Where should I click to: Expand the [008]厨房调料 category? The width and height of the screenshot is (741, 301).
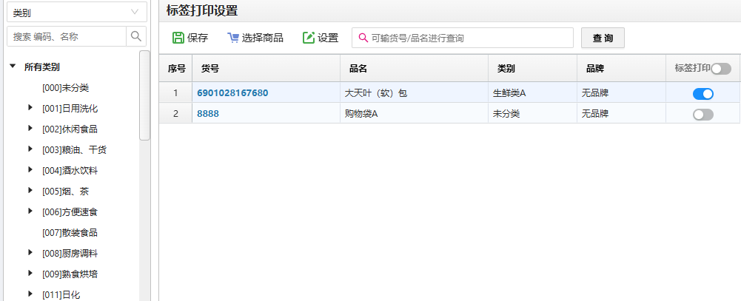coord(30,253)
